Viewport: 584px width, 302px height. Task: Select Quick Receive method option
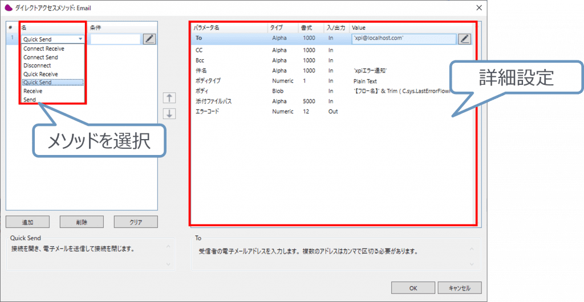pos(40,74)
